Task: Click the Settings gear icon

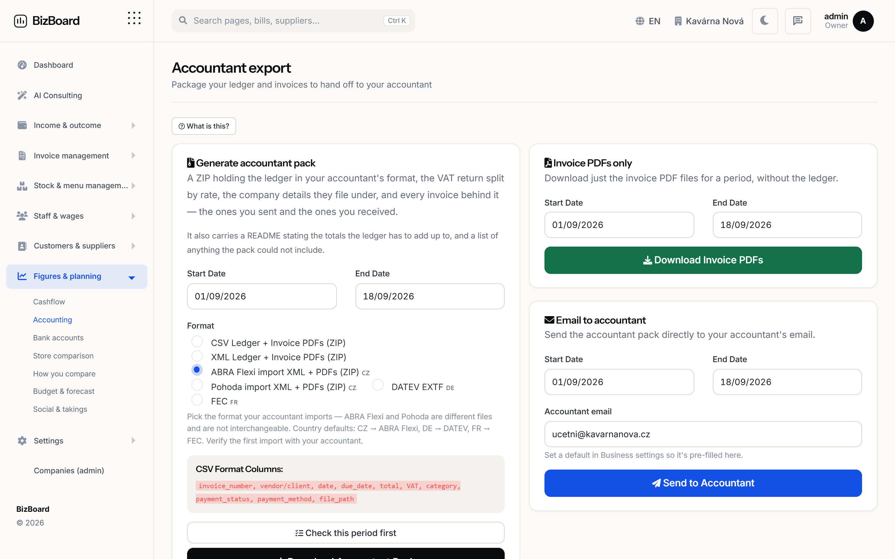Action: [x=22, y=441]
